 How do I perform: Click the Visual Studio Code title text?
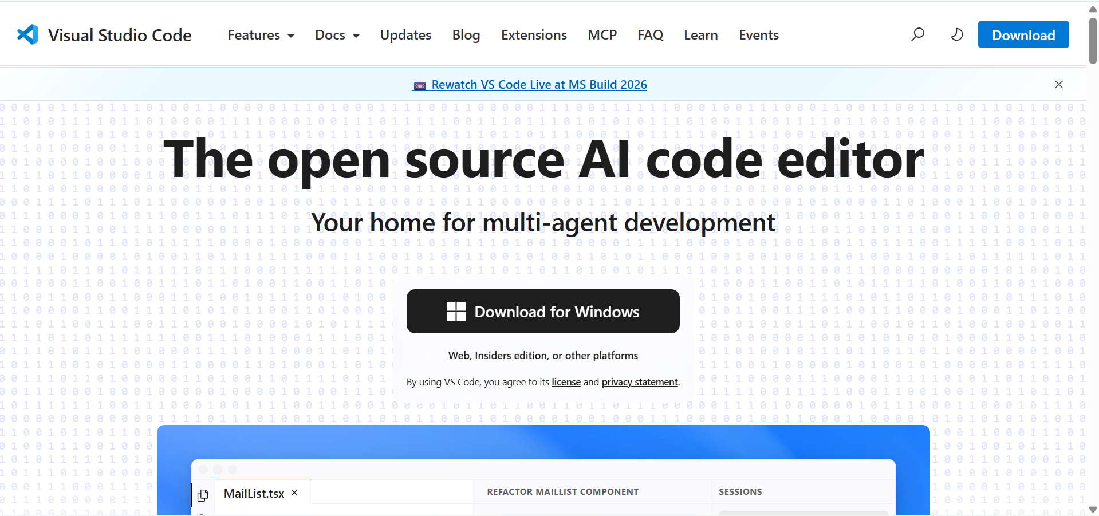click(x=120, y=35)
